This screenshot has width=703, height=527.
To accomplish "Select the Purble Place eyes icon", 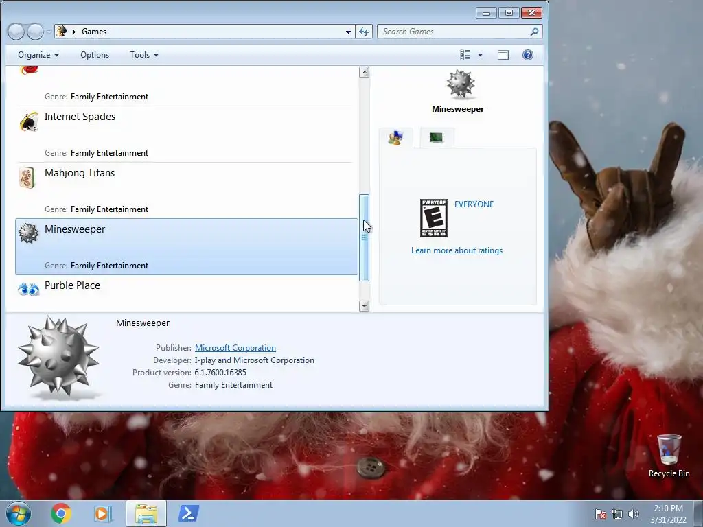I will click(x=29, y=290).
